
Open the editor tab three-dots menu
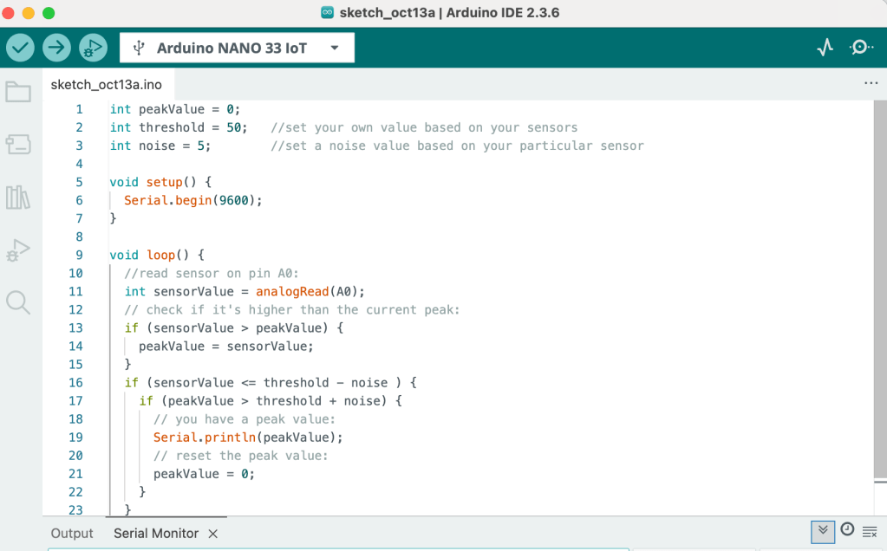coord(871,84)
